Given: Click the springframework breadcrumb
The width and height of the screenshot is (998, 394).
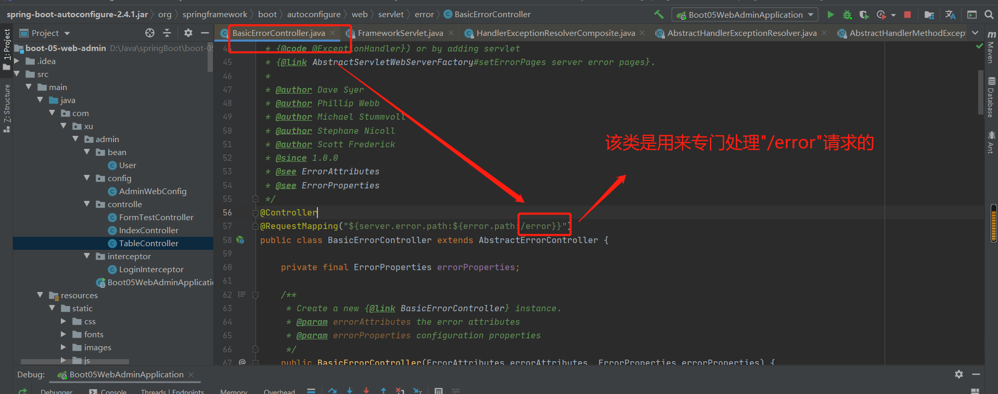Looking at the screenshot, I should click(x=215, y=15).
